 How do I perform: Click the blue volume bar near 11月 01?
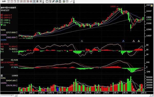[x=58, y=89]
